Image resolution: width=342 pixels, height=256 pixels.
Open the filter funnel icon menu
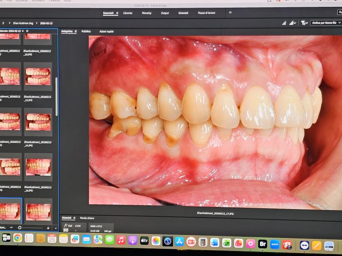click(x=304, y=23)
